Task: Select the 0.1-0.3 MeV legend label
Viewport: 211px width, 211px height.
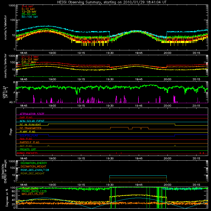Action: coord(30,57)
